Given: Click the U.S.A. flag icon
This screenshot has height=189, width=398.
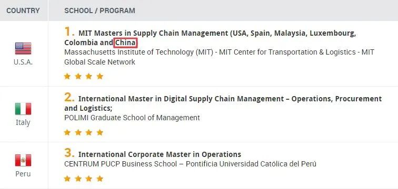Looking at the screenshot, I should coord(23,48).
